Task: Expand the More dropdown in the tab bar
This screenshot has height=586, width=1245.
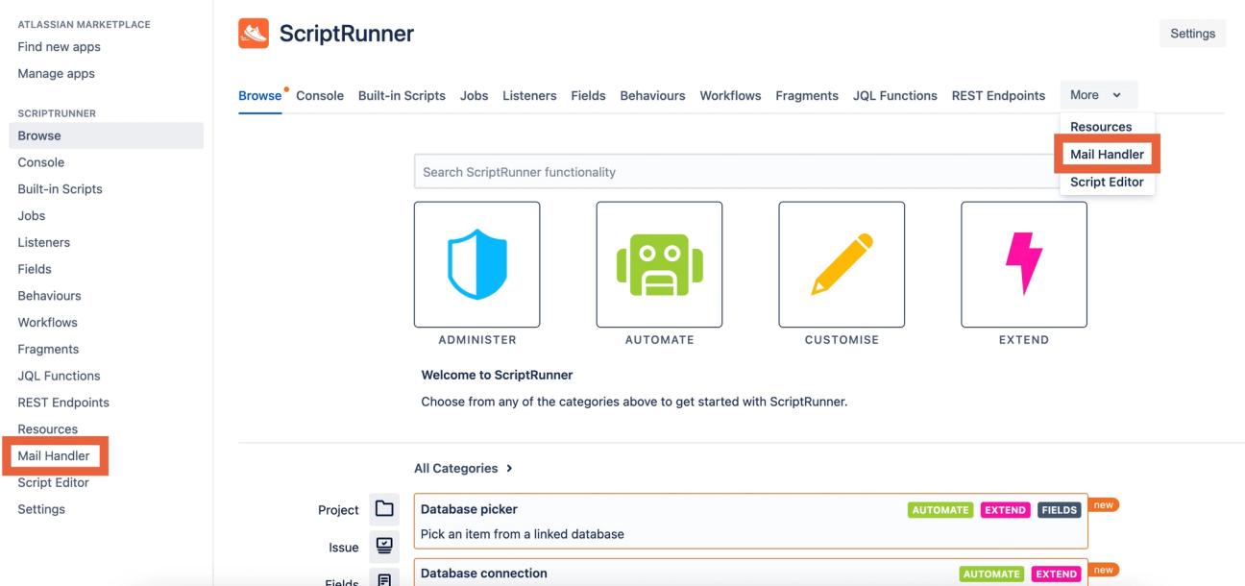Action: coord(1099,95)
